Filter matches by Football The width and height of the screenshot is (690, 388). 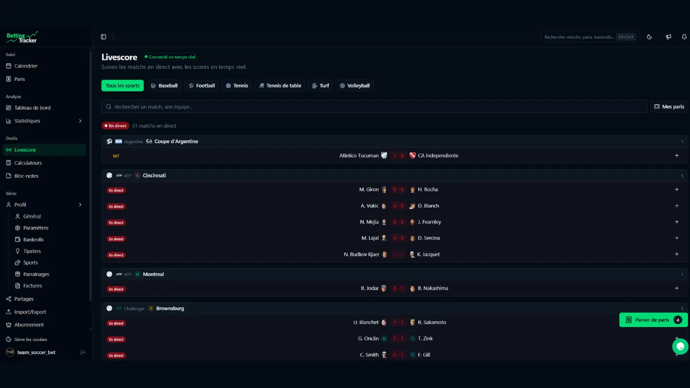coord(202,86)
